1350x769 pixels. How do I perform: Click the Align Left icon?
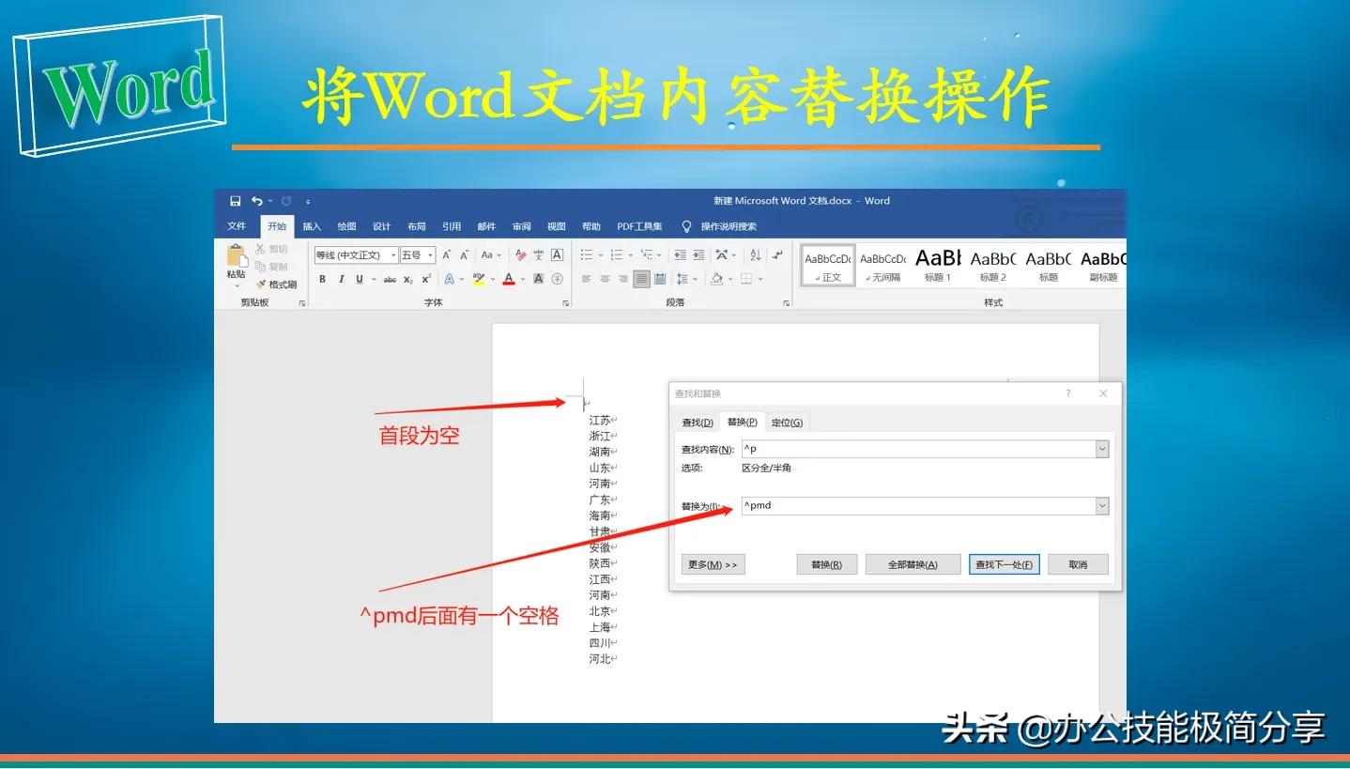click(586, 279)
